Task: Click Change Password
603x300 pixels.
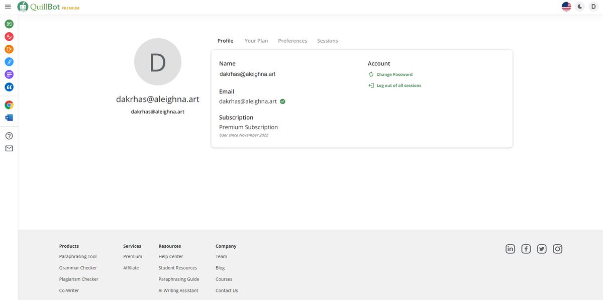Action: (x=390, y=74)
